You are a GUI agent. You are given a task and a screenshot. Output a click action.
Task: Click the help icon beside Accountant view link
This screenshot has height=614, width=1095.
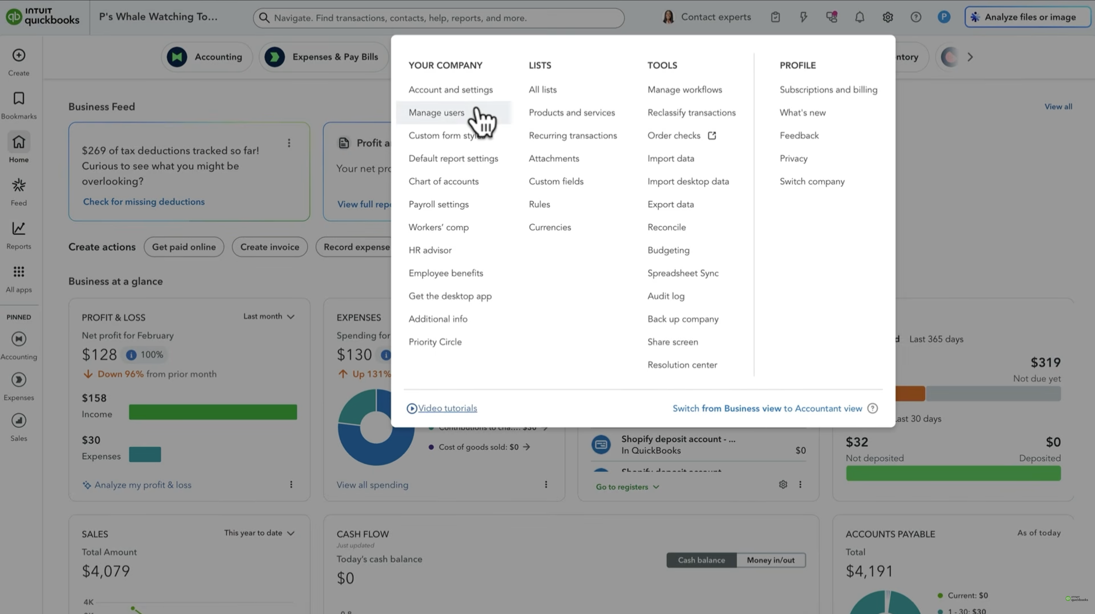click(x=872, y=408)
